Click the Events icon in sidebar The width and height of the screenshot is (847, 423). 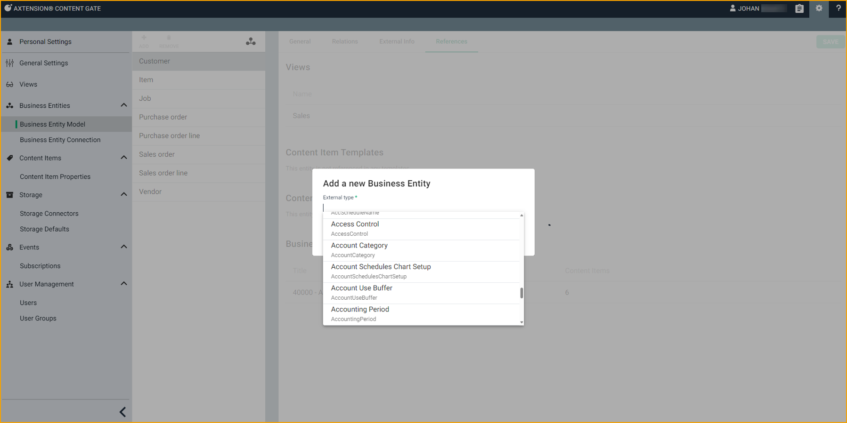pos(9,247)
